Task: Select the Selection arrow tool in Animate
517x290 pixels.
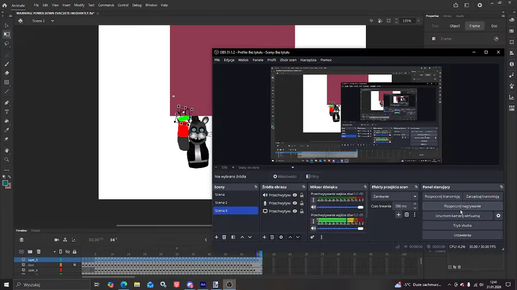Action: pyautogui.click(x=6, y=25)
